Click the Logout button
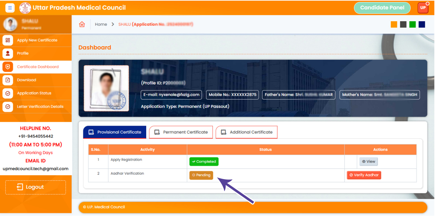This screenshot has width=435, height=216. (35, 187)
